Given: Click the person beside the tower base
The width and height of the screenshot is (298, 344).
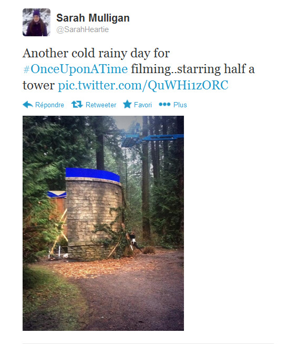Looking at the screenshot, I should 134,241.
